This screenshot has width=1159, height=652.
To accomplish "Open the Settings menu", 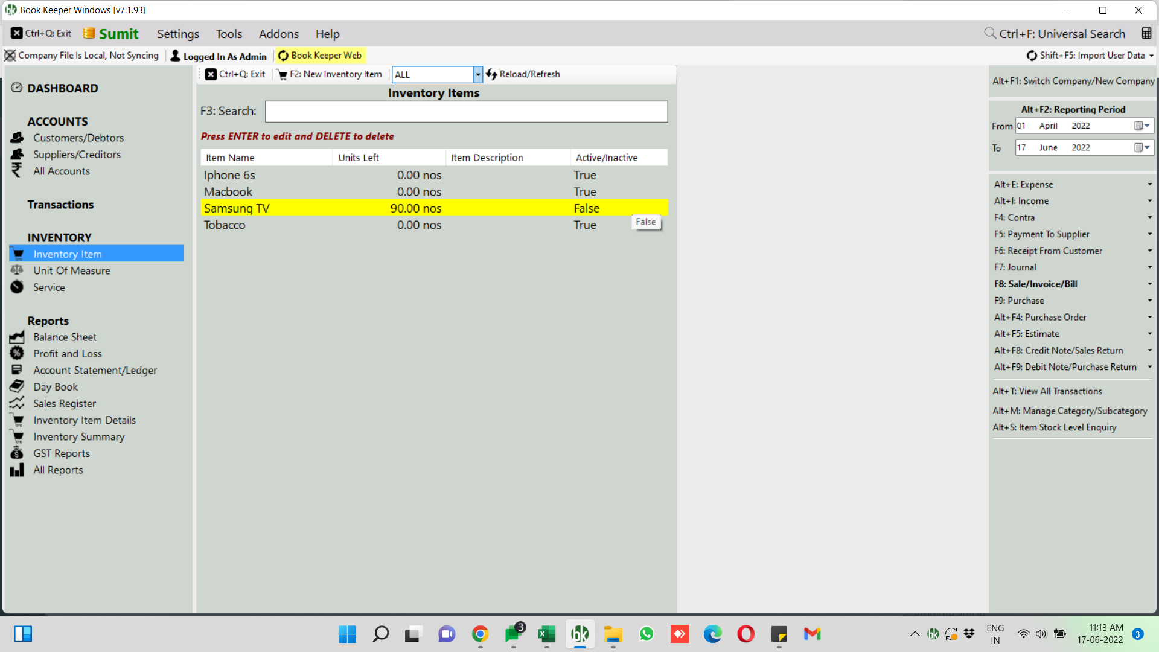I will tap(178, 34).
